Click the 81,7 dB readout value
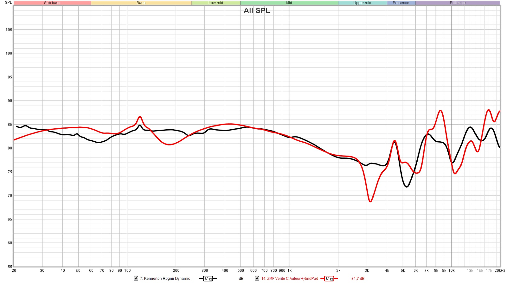Screen dimensions: 507x283 point(358,279)
